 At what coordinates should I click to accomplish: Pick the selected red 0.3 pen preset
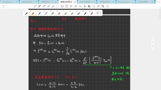click(33, 13)
